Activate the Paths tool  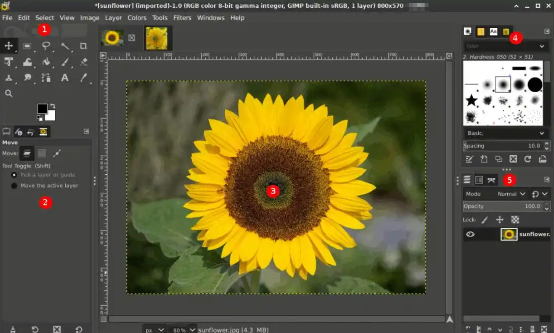(46, 78)
